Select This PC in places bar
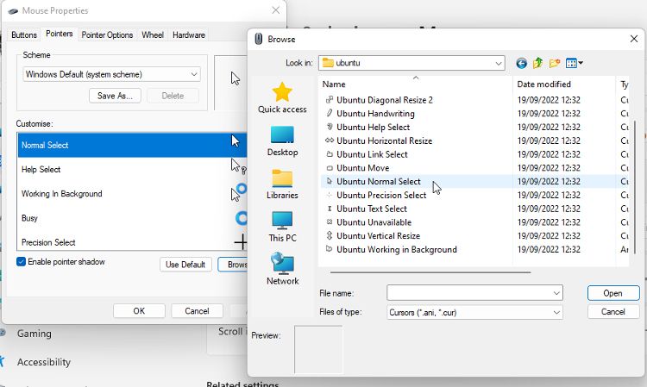Screen dimensions: 647x387 282,226
